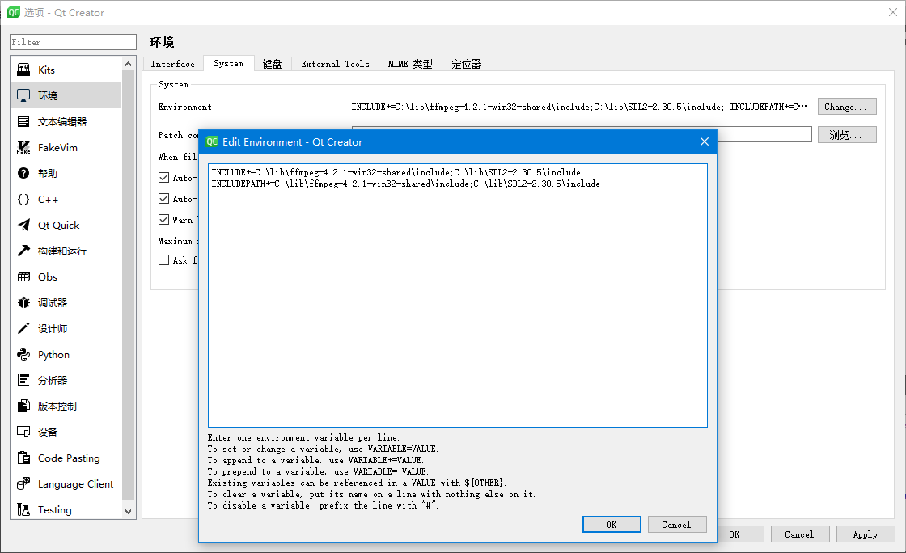Click "Enter one environment variable per line." text

click(x=303, y=437)
